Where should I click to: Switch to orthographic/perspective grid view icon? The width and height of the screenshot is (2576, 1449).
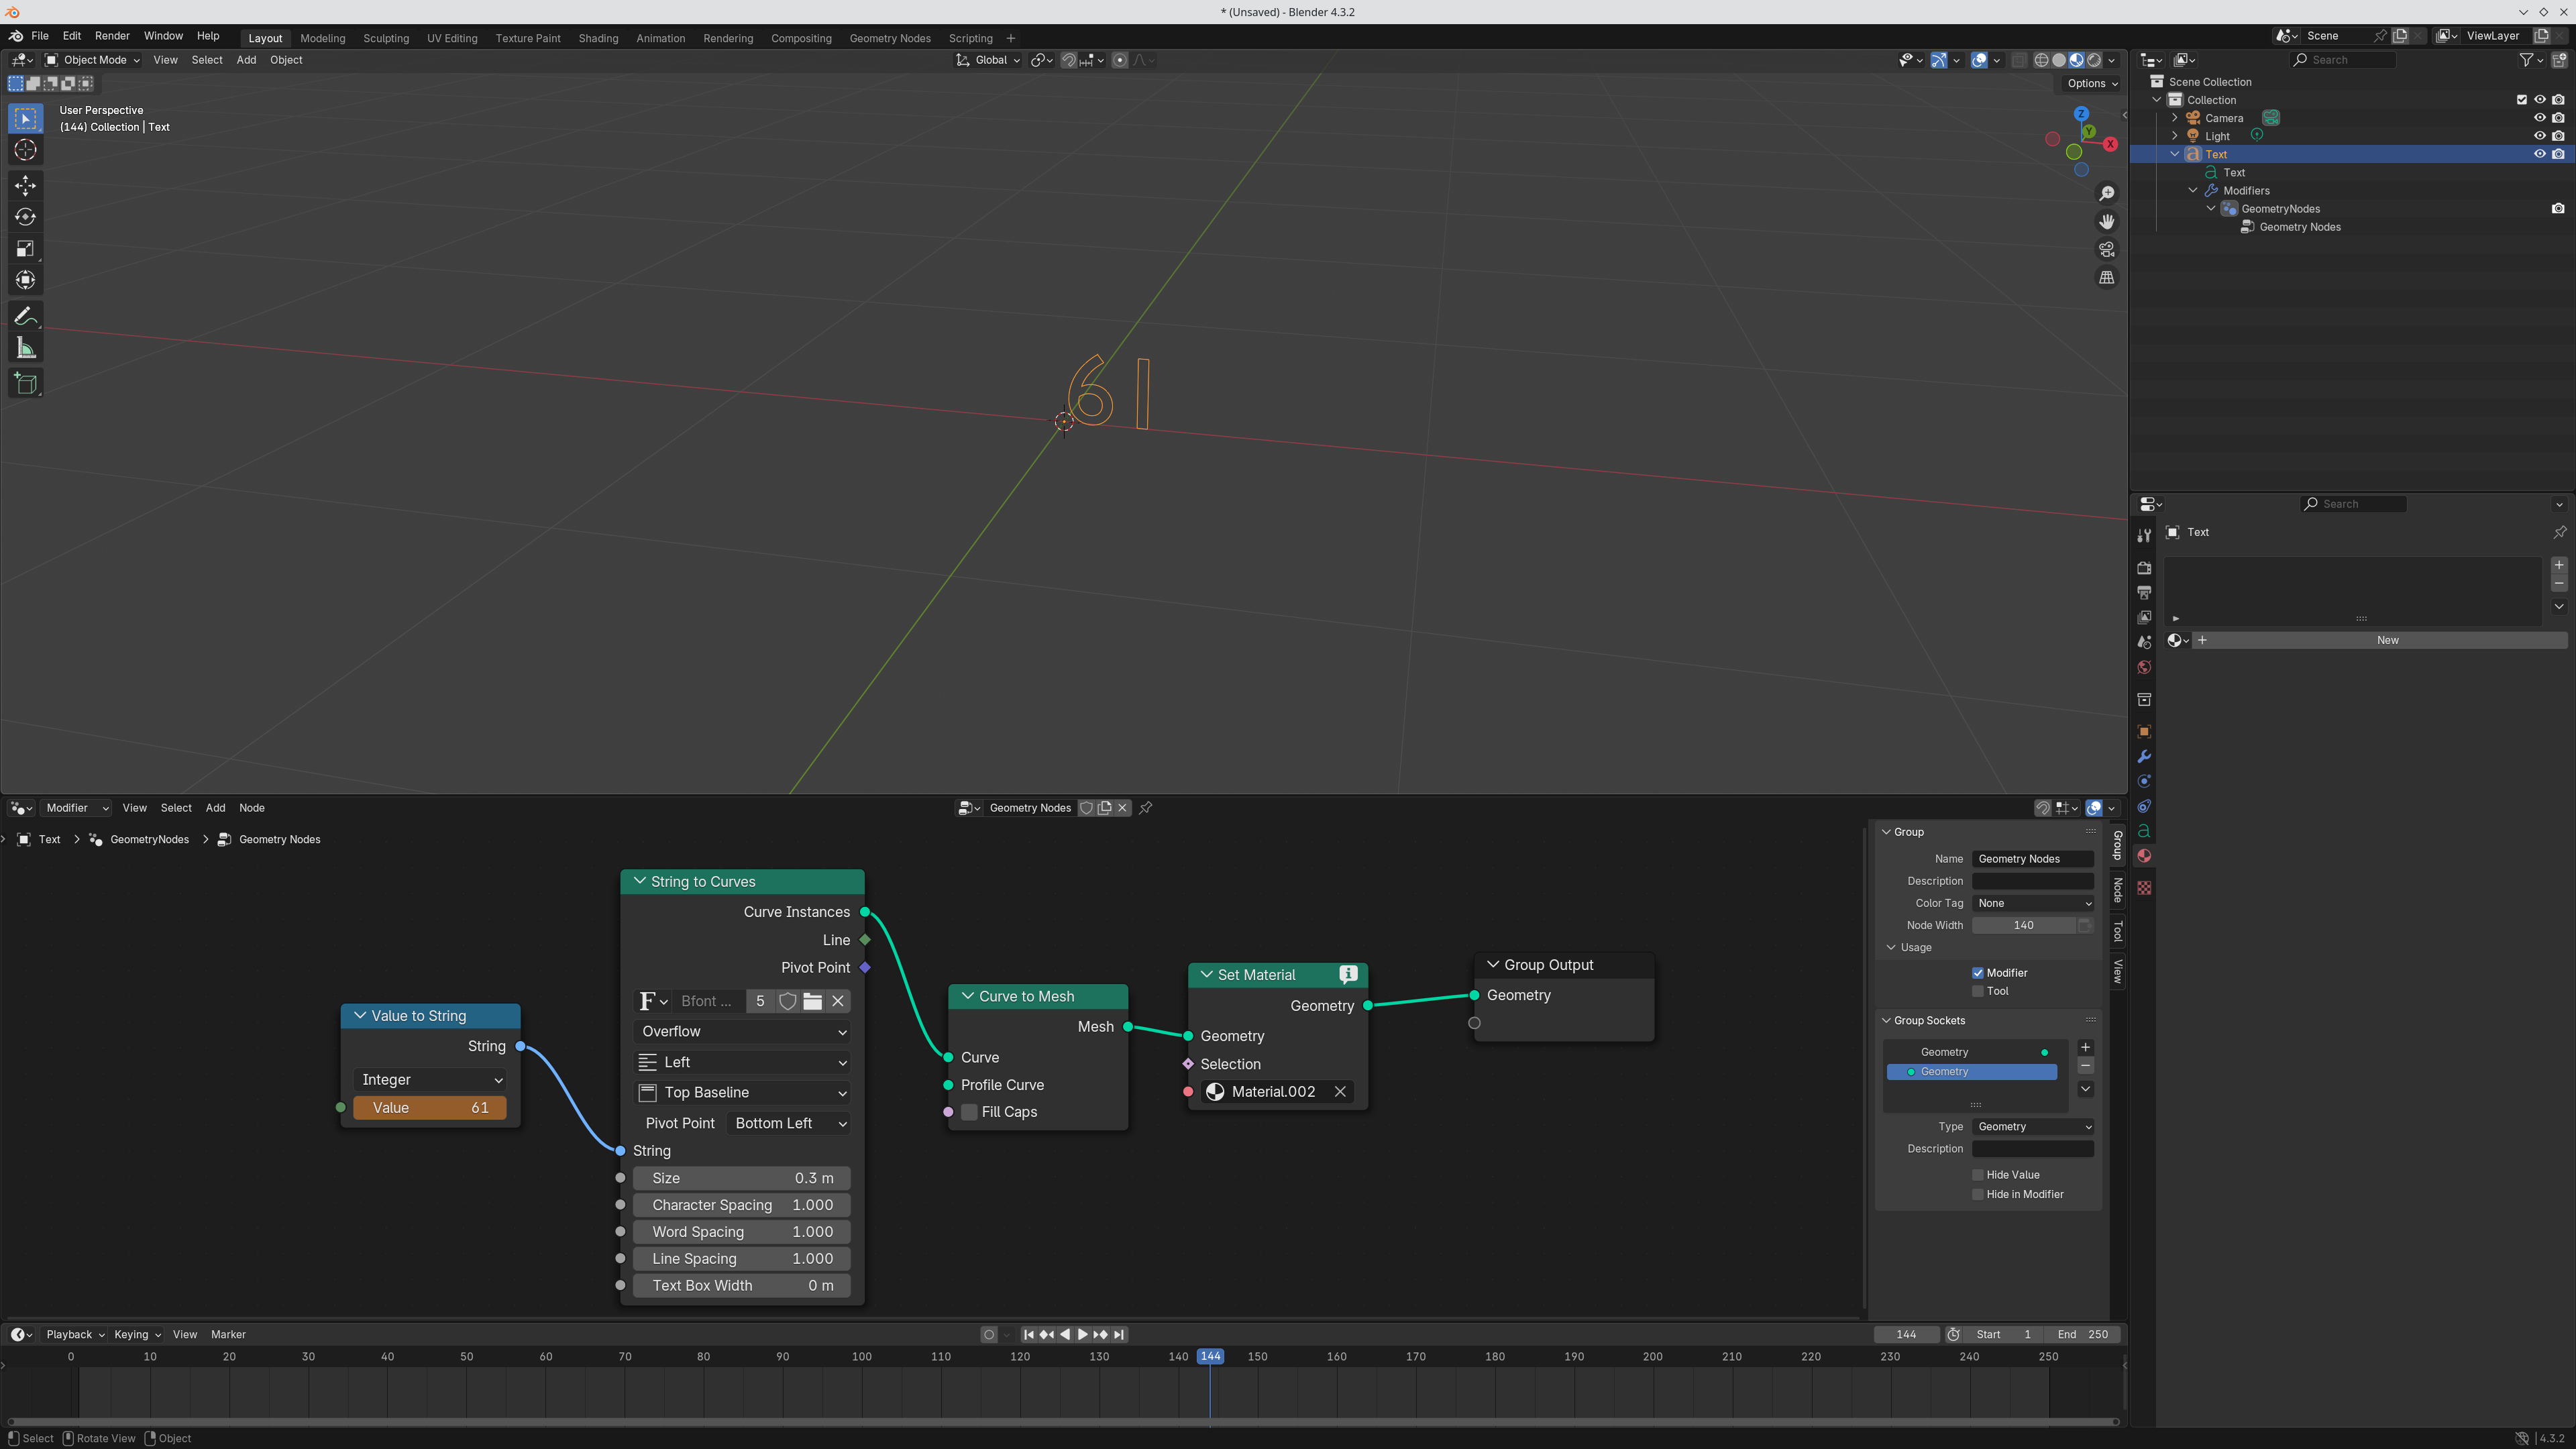(2107, 277)
